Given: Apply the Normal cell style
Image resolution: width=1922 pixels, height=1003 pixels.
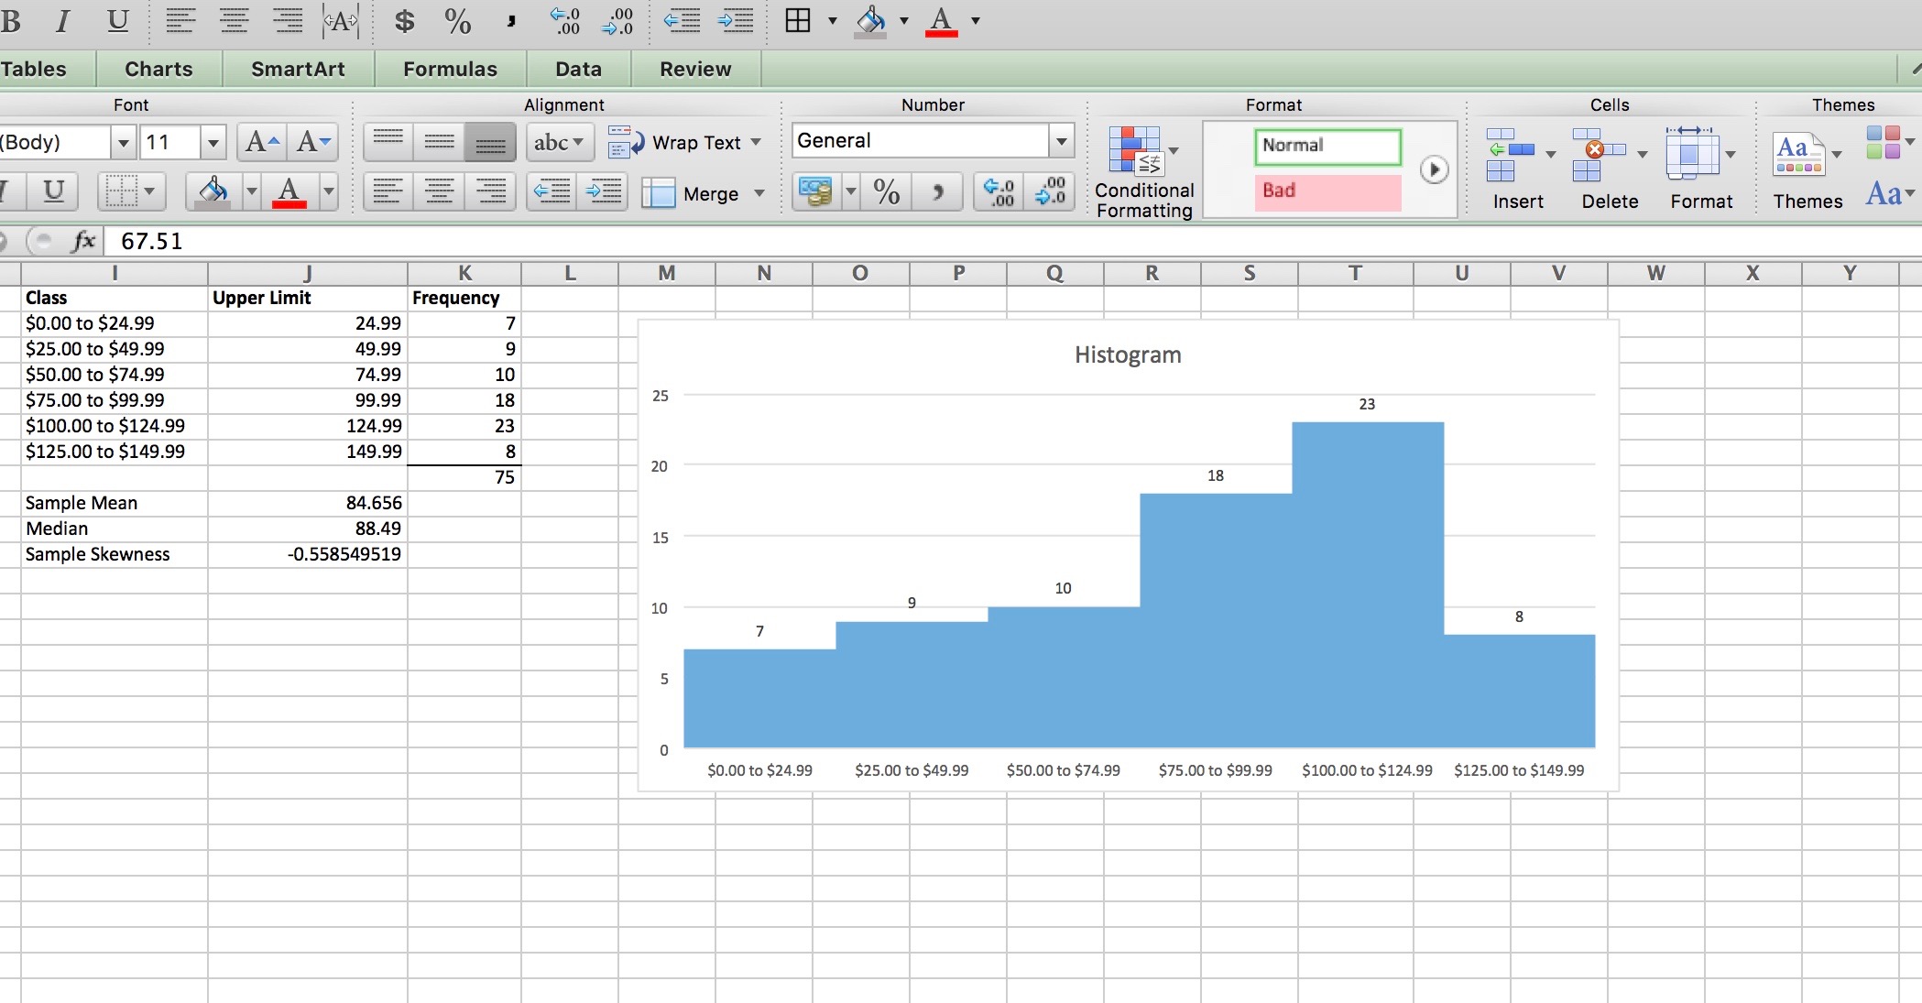Looking at the screenshot, I should [1327, 145].
